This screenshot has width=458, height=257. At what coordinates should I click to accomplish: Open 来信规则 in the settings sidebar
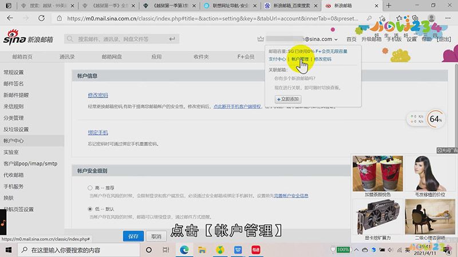point(13,106)
